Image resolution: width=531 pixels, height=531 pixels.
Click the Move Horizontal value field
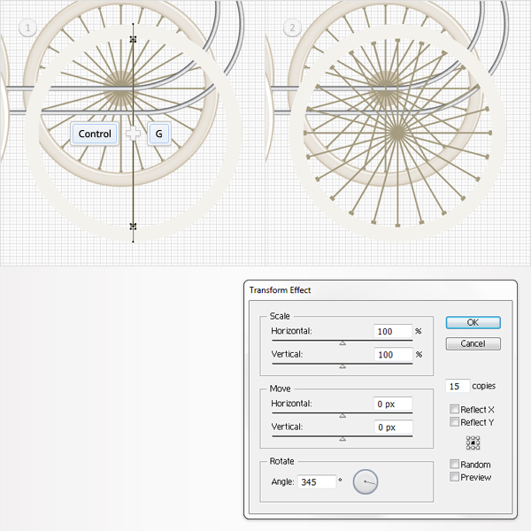pos(393,404)
